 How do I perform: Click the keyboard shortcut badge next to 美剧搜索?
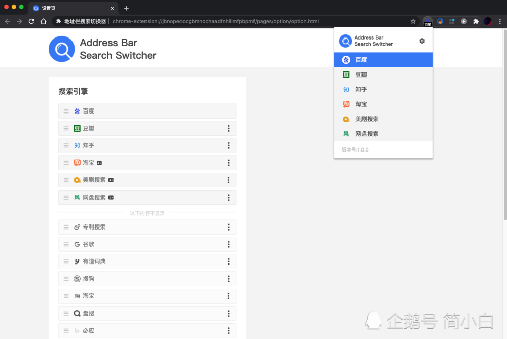click(x=111, y=180)
